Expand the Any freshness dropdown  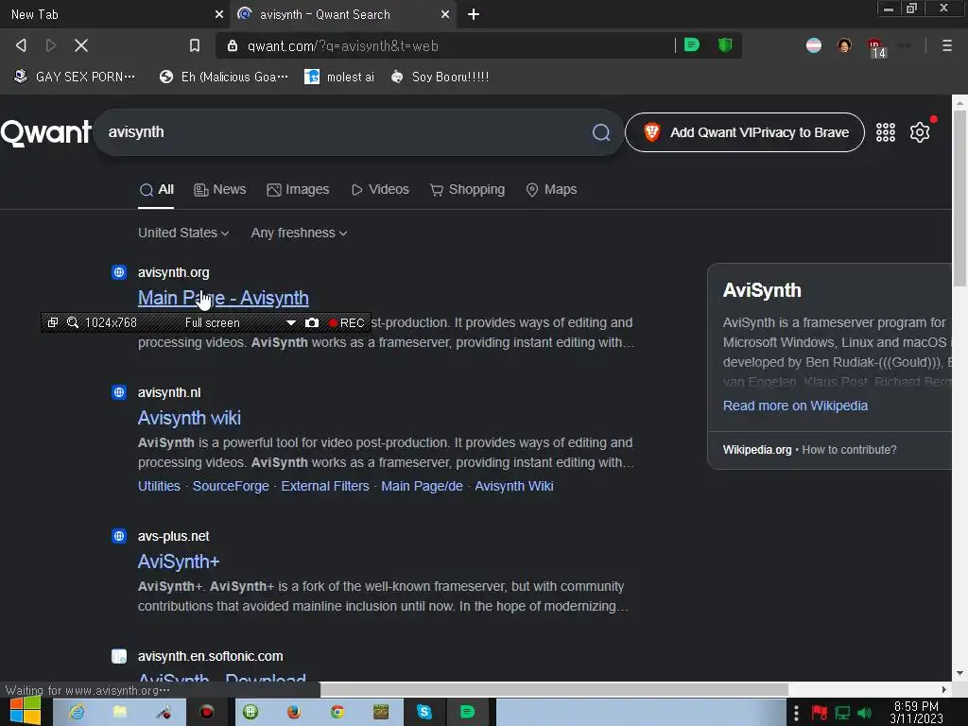point(299,233)
